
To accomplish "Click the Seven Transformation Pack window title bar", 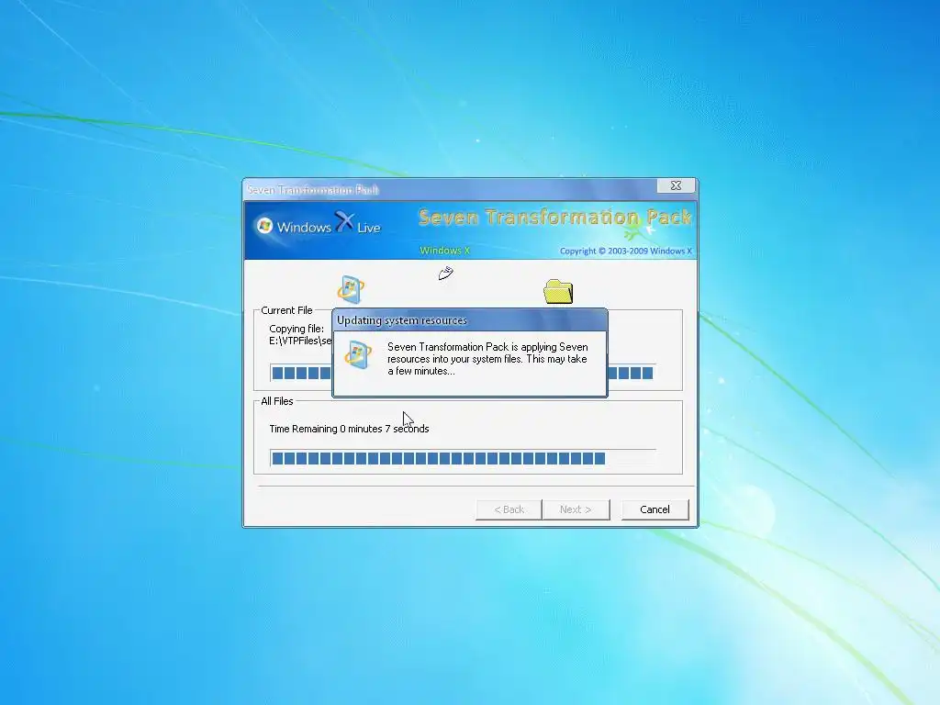I will pyautogui.click(x=450, y=189).
